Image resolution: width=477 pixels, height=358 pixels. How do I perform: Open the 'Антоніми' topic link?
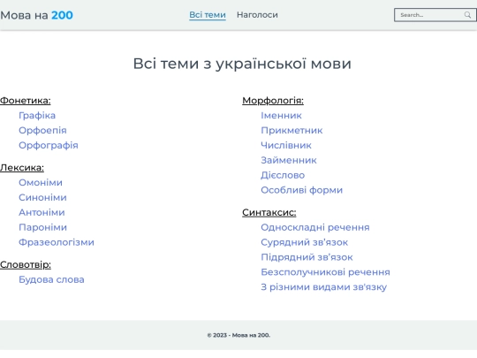[x=42, y=212]
